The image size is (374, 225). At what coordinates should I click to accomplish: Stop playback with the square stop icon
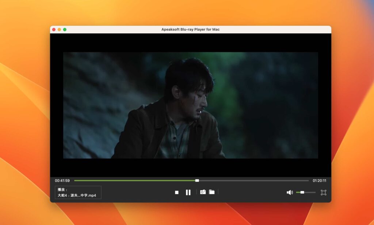pyautogui.click(x=176, y=192)
